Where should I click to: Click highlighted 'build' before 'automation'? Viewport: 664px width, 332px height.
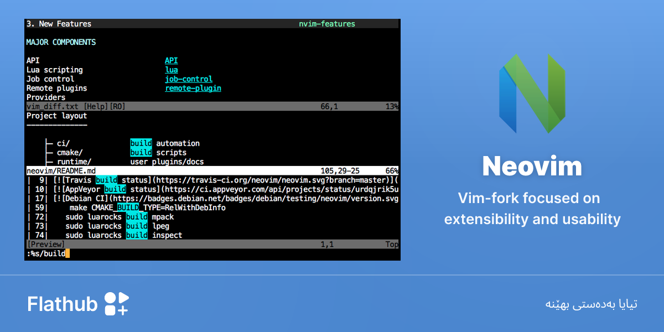[141, 143]
